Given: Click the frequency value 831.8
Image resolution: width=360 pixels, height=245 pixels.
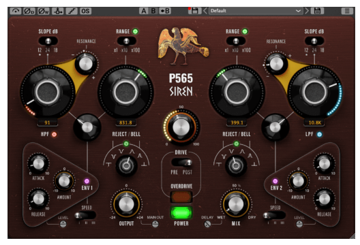Looking at the screenshot, I should coord(125,122).
